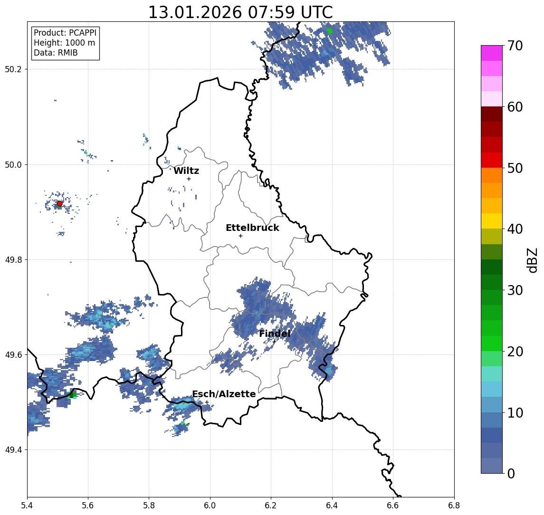The image size is (544, 515).
Task: Click the green dot marker near top edge
Action: tap(330, 31)
